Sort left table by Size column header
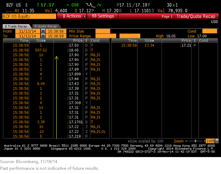221x174 pixels. (x=41, y=41)
